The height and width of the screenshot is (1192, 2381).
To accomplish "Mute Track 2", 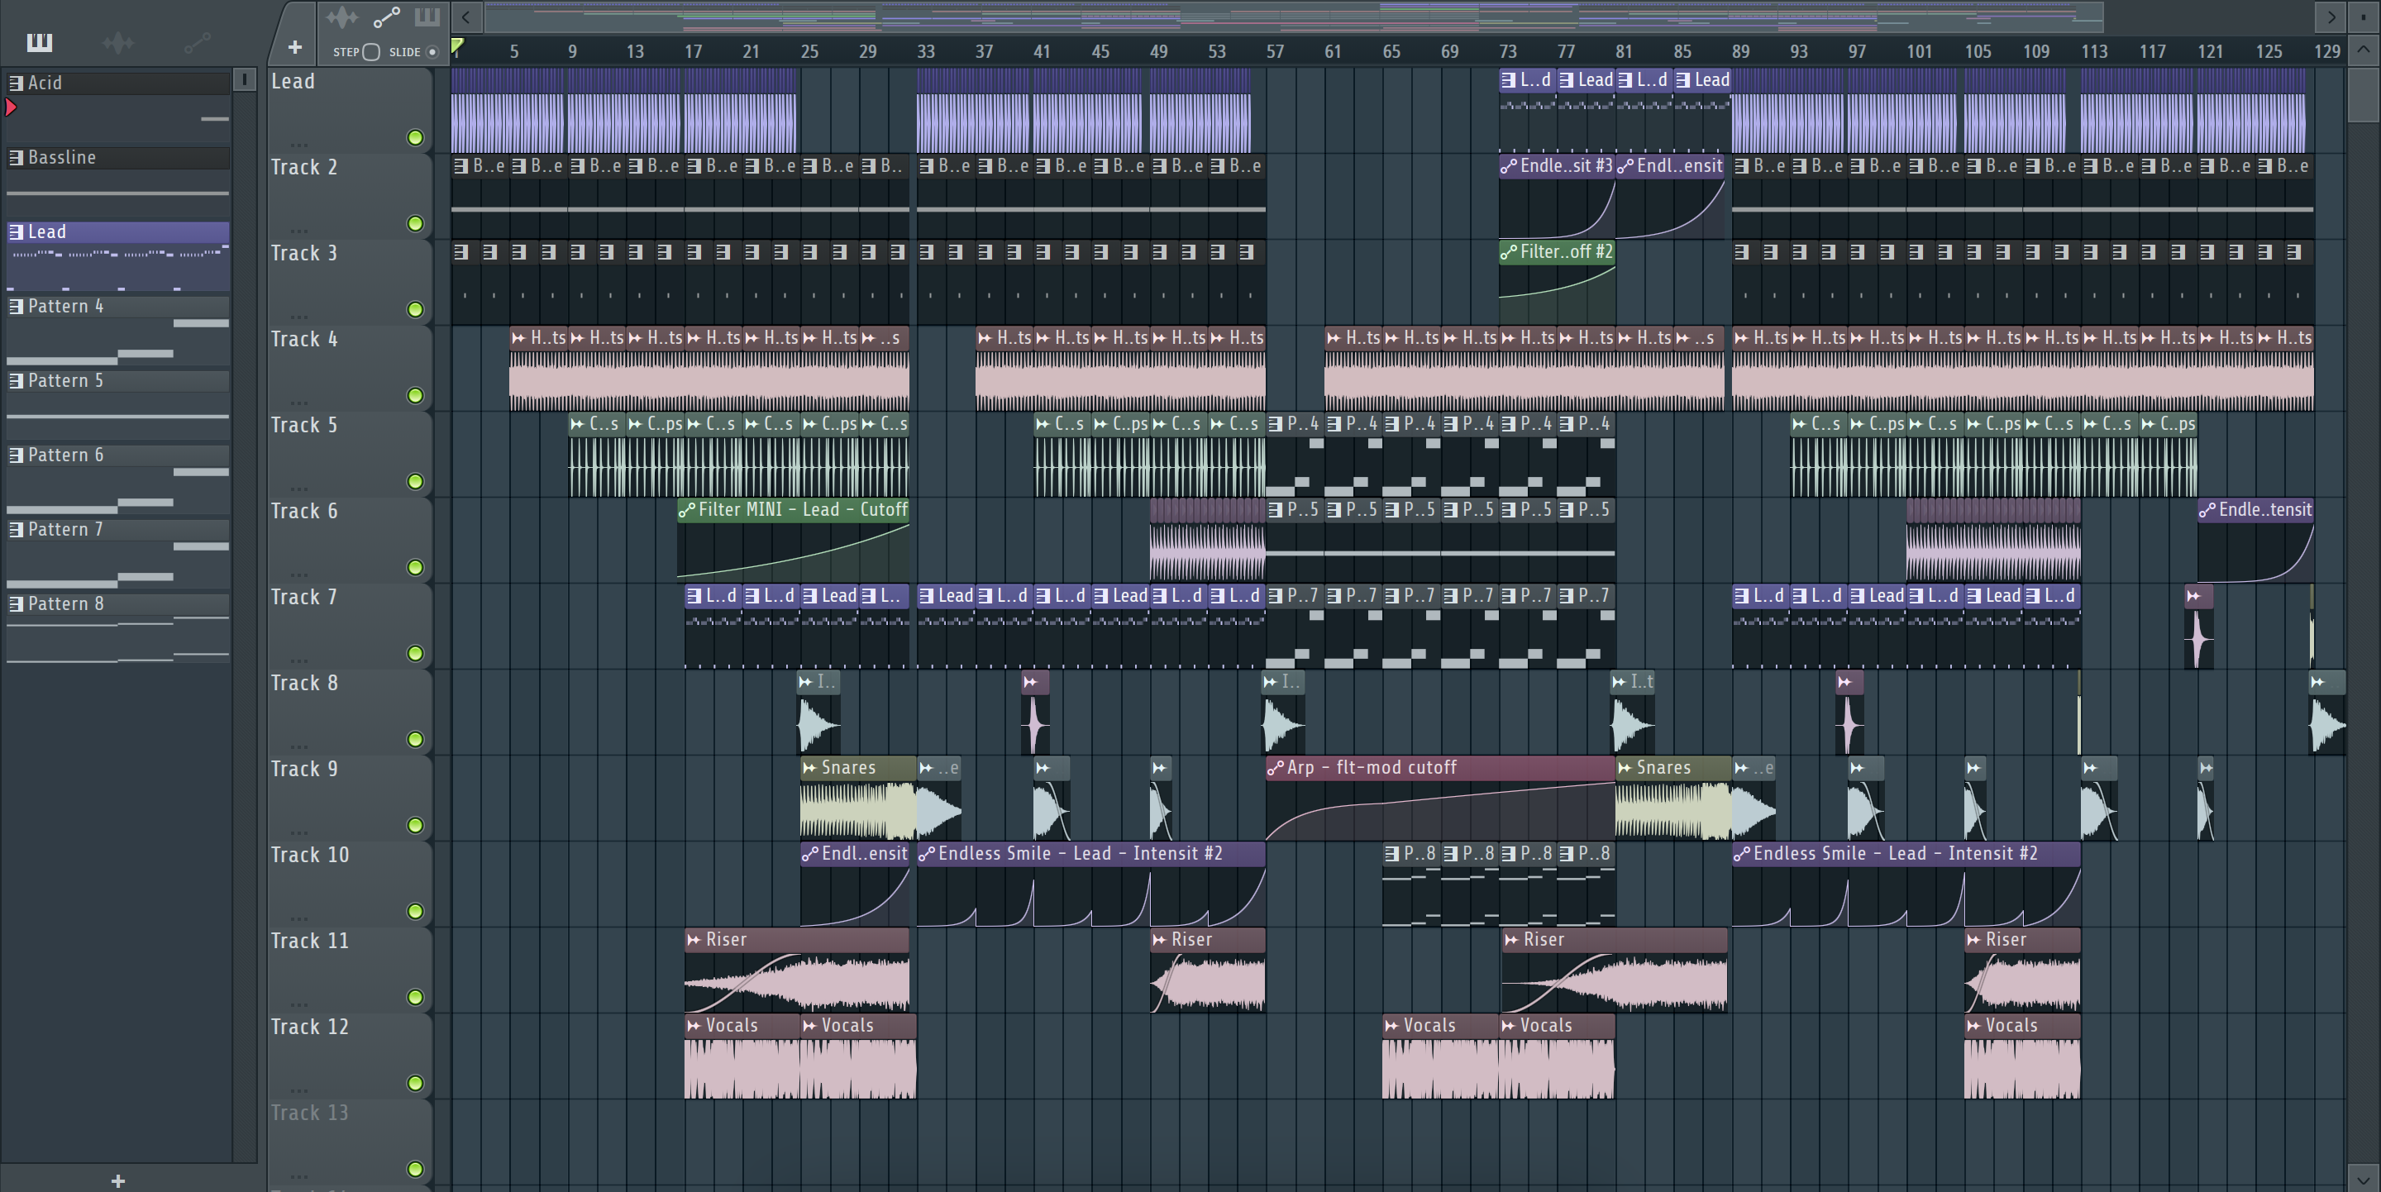I will (415, 224).
